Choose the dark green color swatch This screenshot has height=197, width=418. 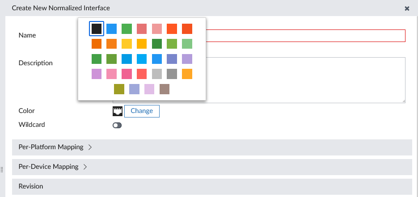point(157,44)
